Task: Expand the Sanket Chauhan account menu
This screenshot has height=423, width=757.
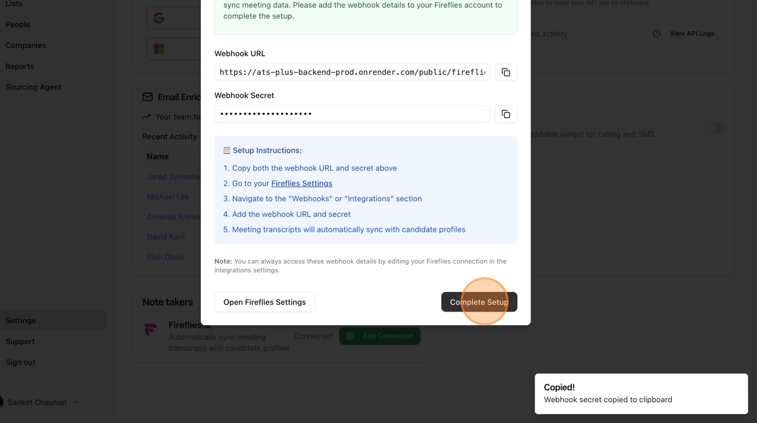Action: [x=75, y=402]
